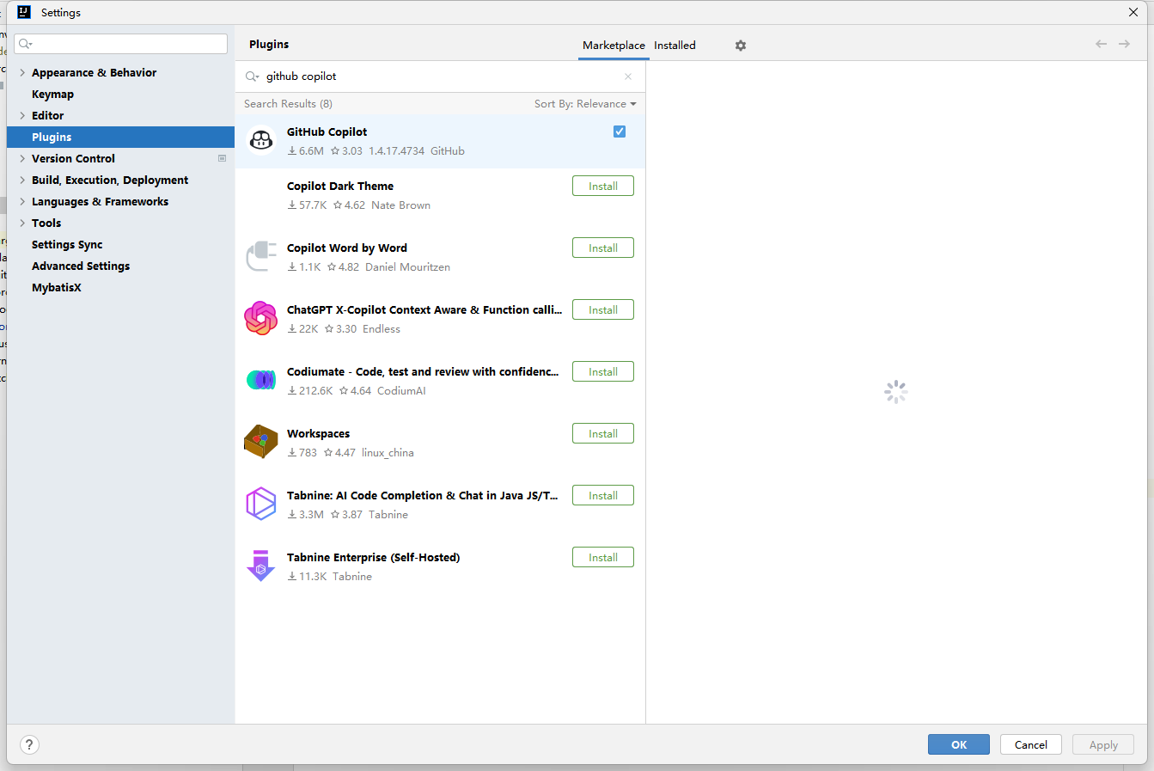Click the settings search magnifier icon
1154x771 pixels.
tap(25, 44)
